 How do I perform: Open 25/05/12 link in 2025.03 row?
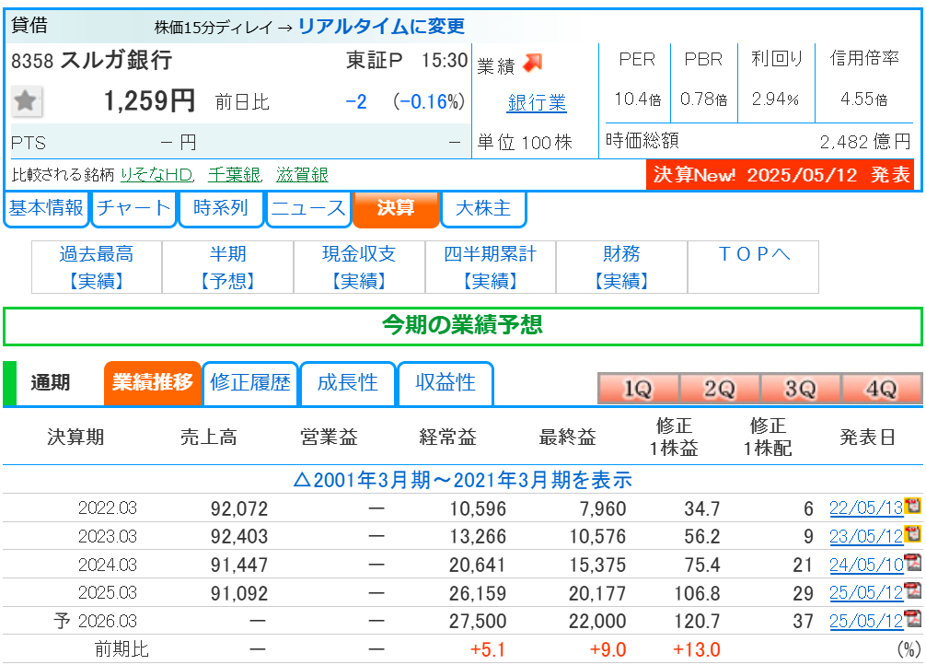tap(866, 592)
